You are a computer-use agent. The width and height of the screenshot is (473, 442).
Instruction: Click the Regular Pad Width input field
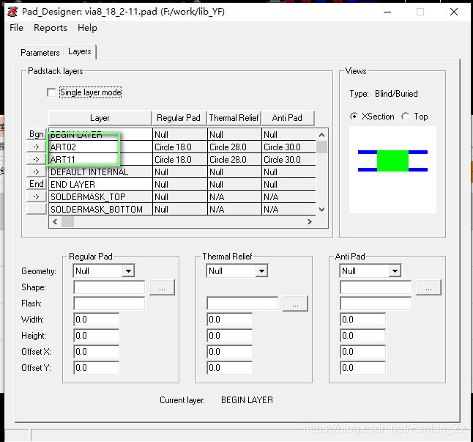coord(96,320)
